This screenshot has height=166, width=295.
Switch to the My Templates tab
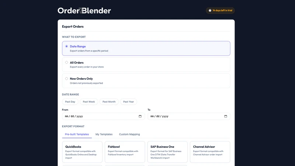click(x=104, y=134)
